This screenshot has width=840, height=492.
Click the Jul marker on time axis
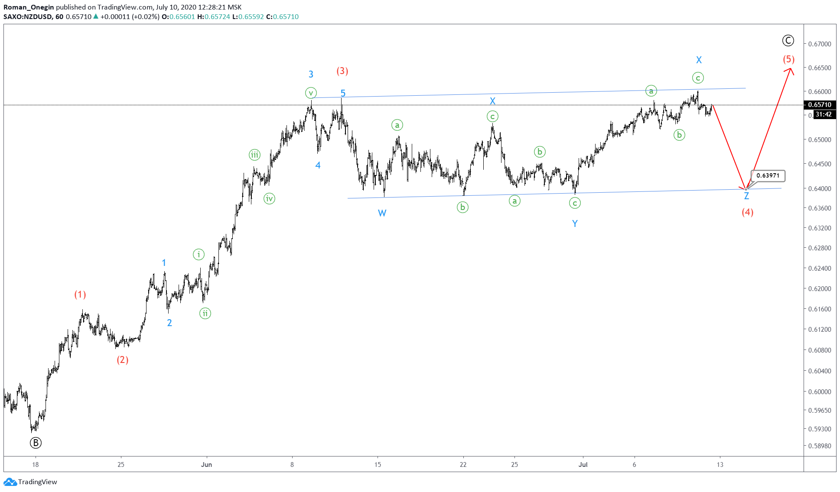583,464
